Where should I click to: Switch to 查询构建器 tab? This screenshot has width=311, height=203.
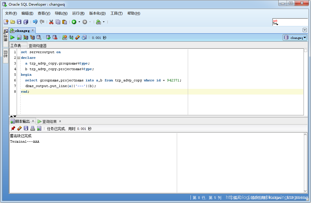pyautogui.click(x=37, y=46)
